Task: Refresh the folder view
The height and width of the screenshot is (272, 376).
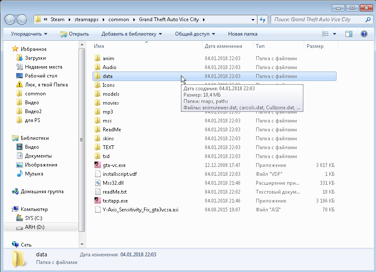Action: (x=263, y=19)
